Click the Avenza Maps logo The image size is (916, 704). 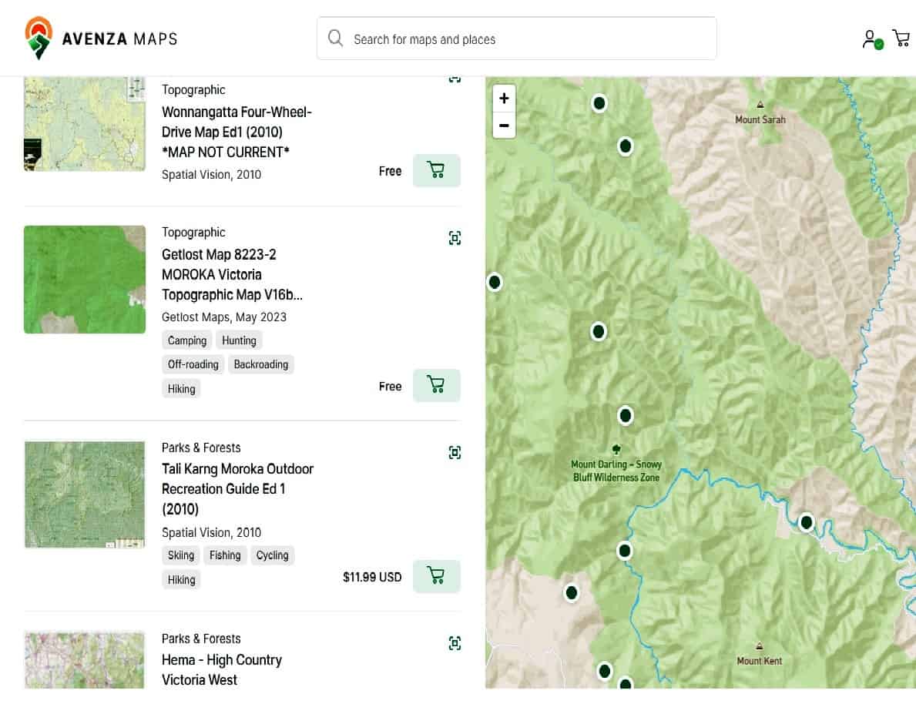pyautogui.click(x=100, y=38)
